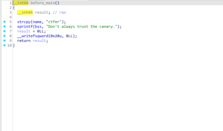Screen dimensions: 223x131
Task: Click the name variable in strcpy
Action: [x=37, y=22]
